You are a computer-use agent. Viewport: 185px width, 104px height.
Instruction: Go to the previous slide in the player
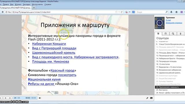(5, 98)
